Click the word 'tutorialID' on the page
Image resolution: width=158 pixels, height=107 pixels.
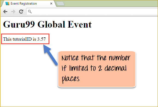[22, 39]
